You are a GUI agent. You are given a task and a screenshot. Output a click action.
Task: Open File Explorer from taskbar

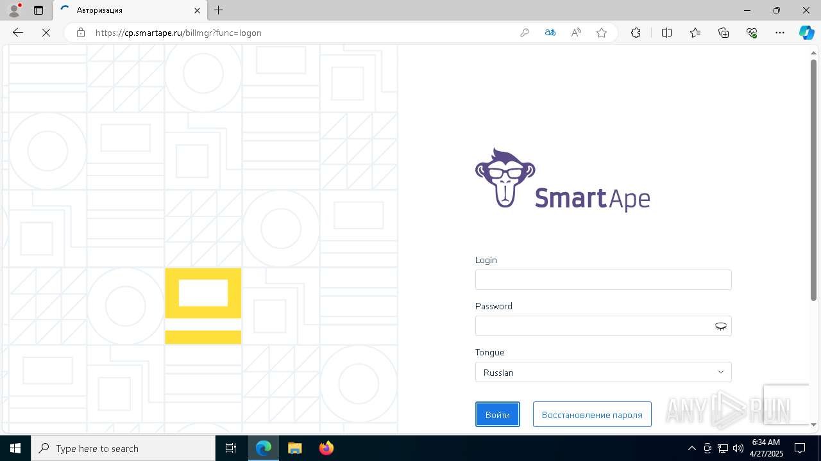point(294,448)
